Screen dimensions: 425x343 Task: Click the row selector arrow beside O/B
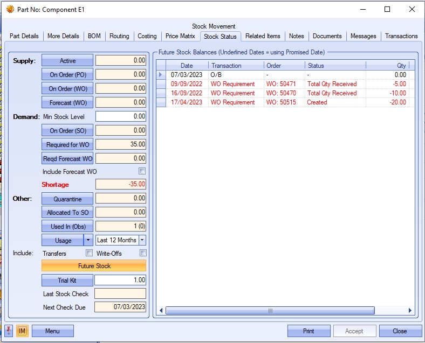click(x=160, y=75)
